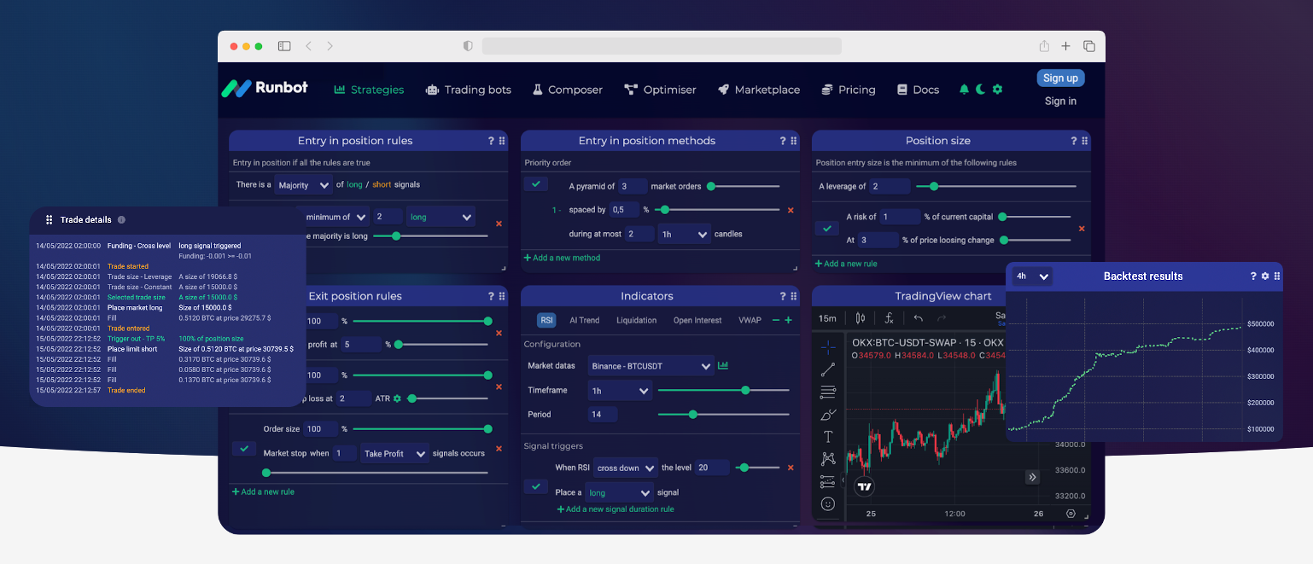The image size is (1313, 564).
Task: Toggle dark mode with the moon icon
Action: point(980,89)
